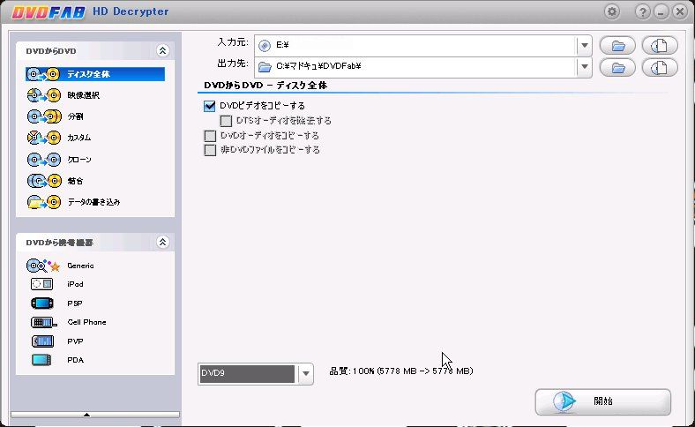Select the データの書き込み menu entry

pyautogui.click(x=95, y=202)
